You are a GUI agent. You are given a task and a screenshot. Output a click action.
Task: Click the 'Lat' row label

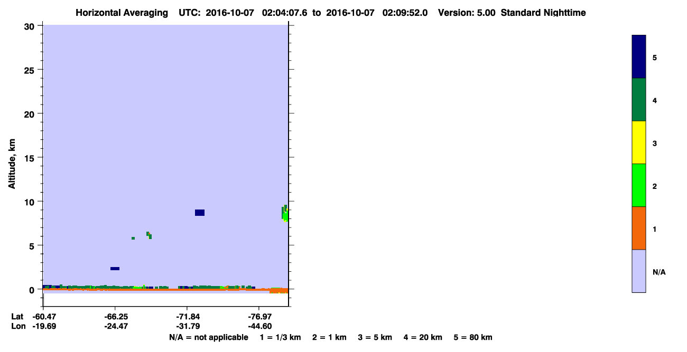coord(17,317)
